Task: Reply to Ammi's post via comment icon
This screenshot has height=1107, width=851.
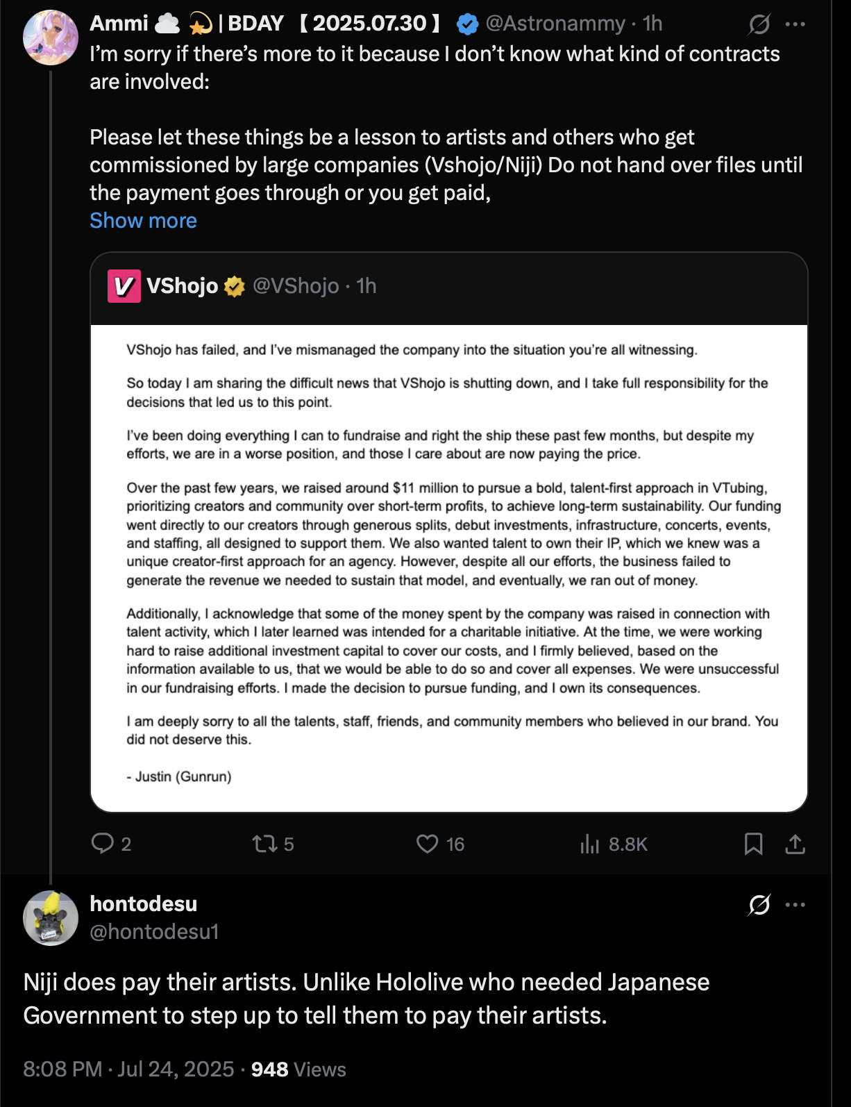Action: click(103, 844)
